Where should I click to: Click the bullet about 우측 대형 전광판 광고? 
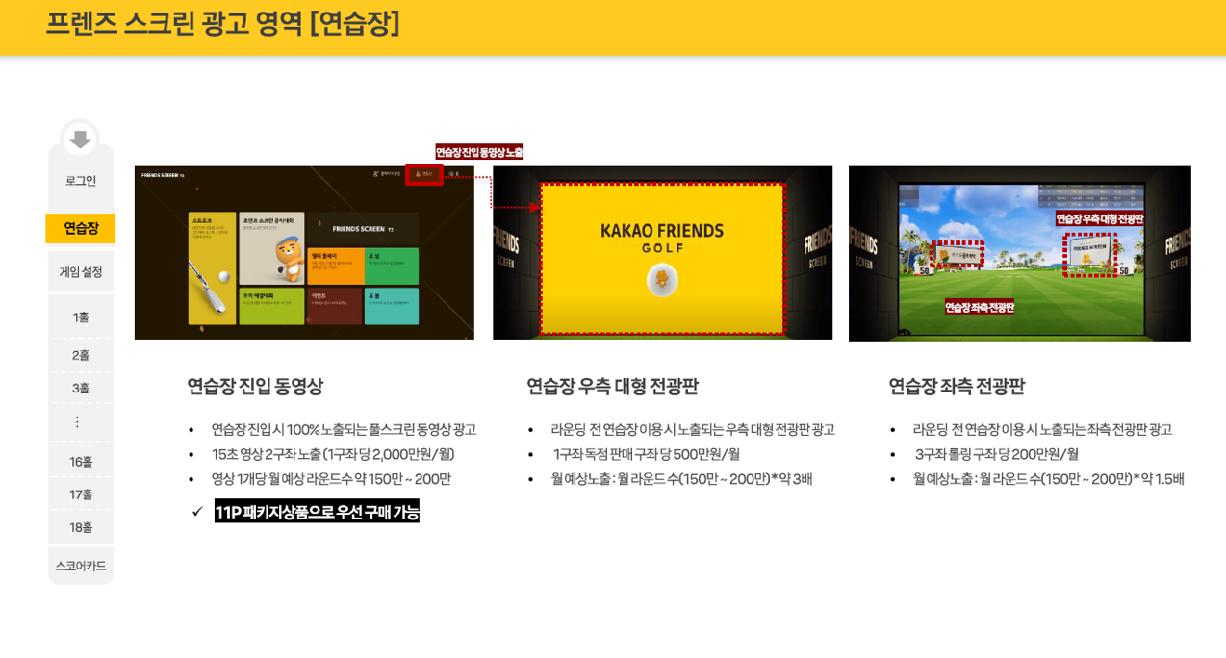[x=693, y=429]
